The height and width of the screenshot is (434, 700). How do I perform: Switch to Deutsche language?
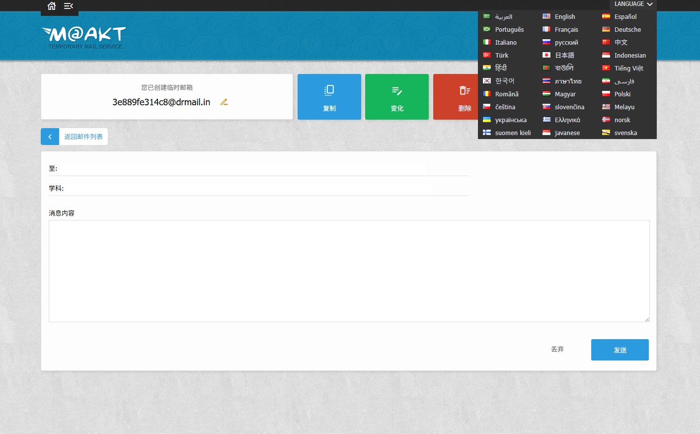pos(622,30)
